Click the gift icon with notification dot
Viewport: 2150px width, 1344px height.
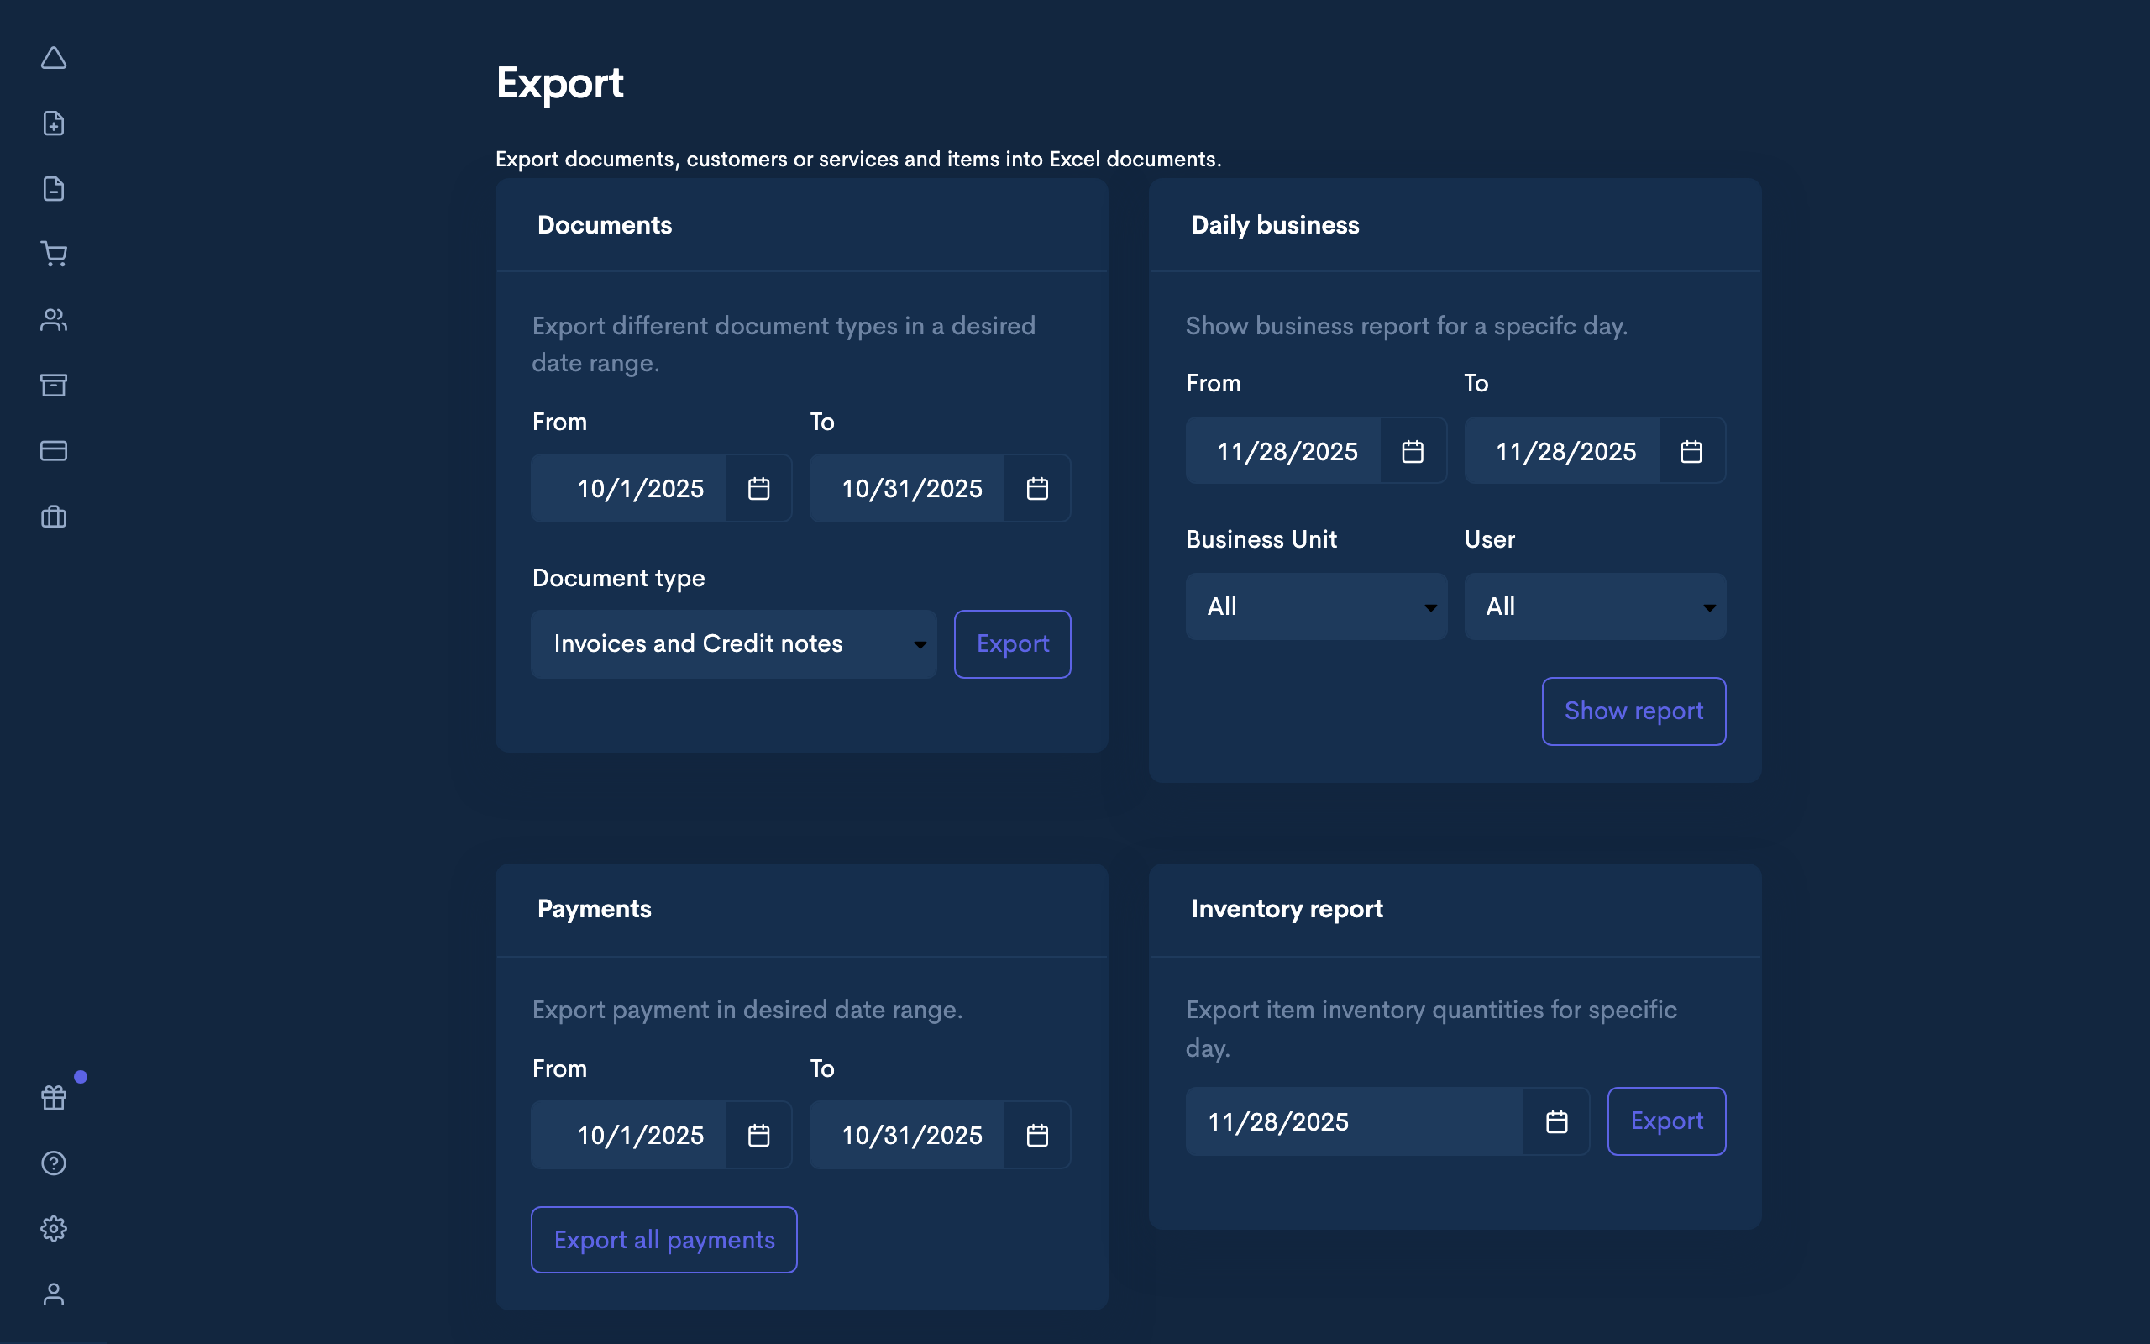click(55, 1097)
